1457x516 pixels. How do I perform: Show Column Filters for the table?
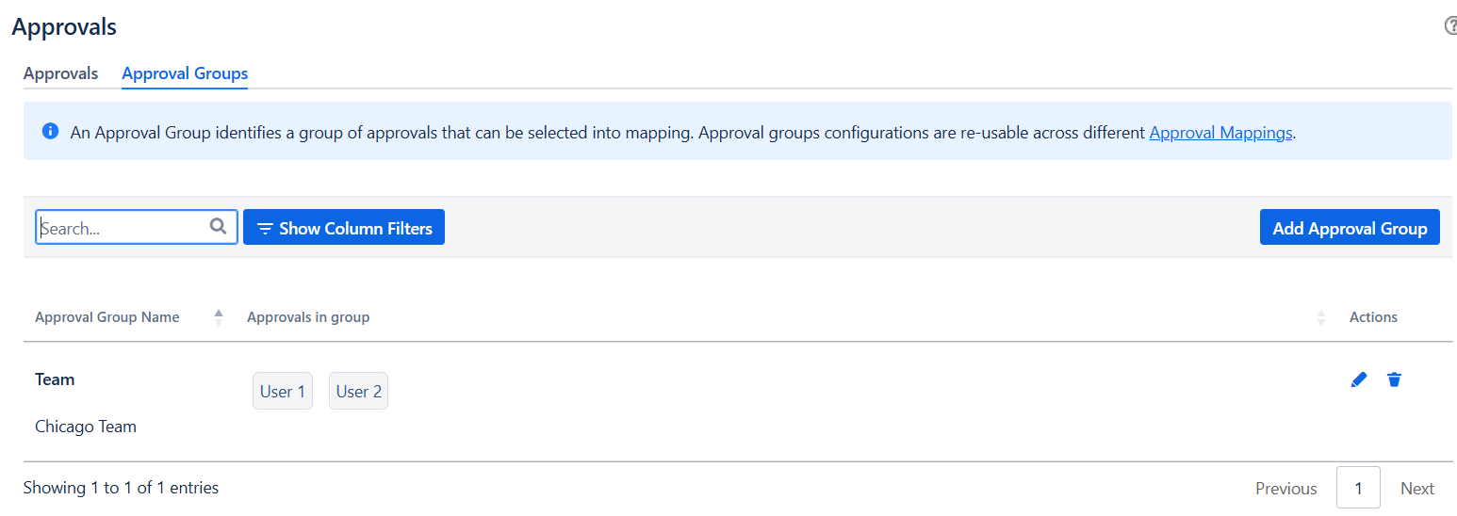click(x=344, y=228)
